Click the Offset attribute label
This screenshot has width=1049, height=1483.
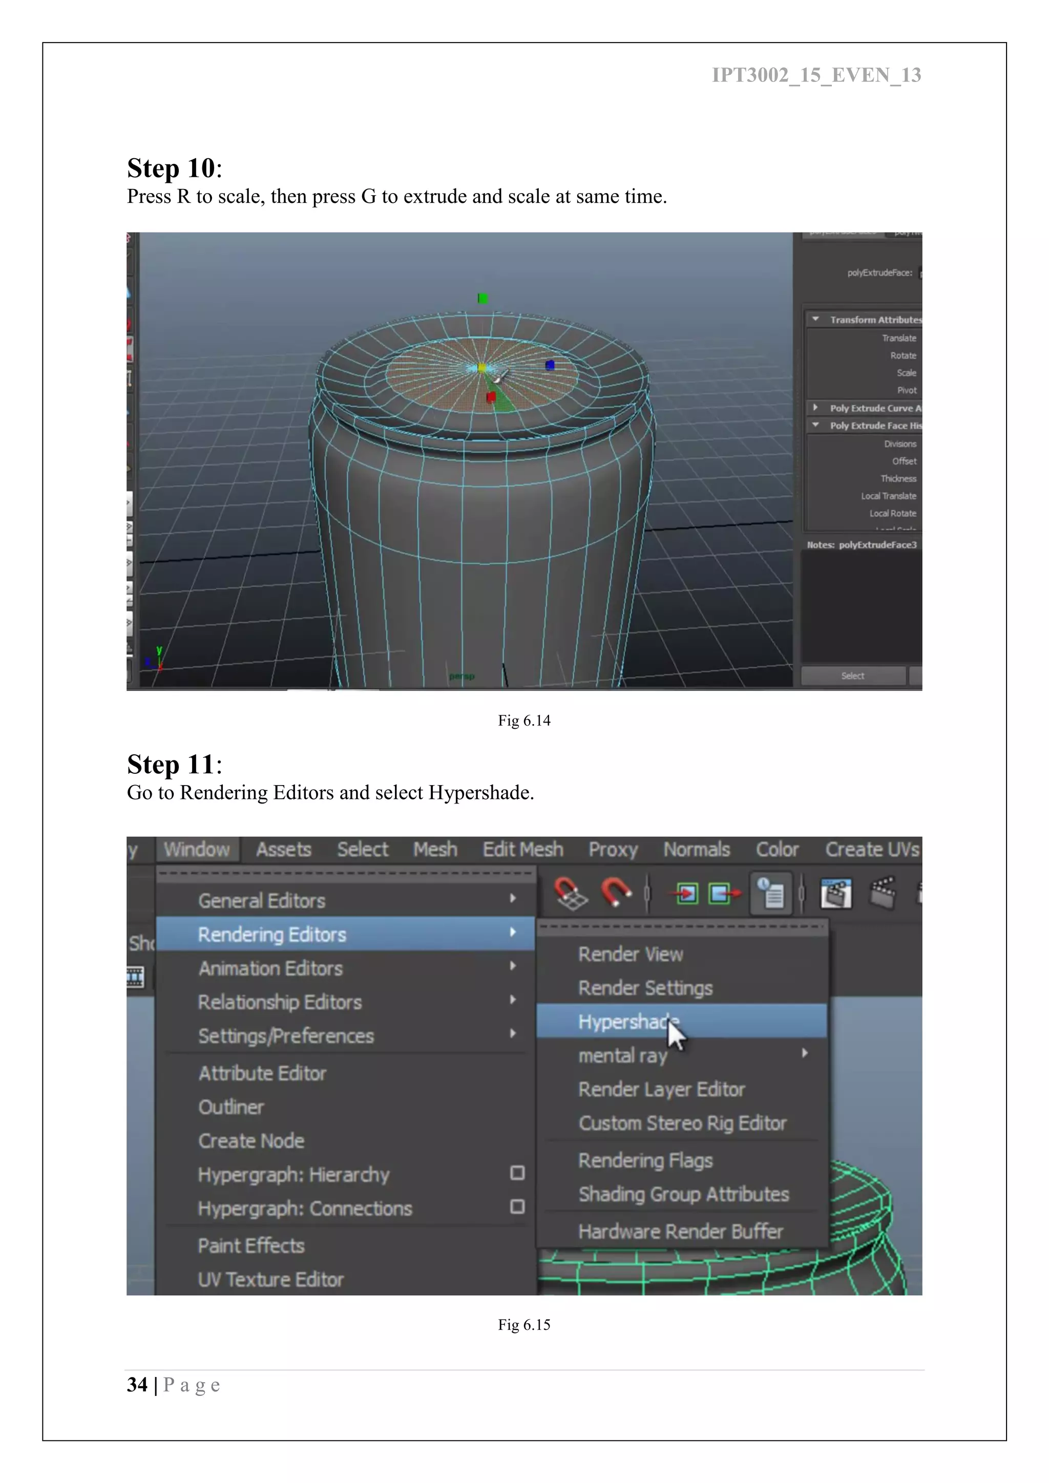(905, 461)
